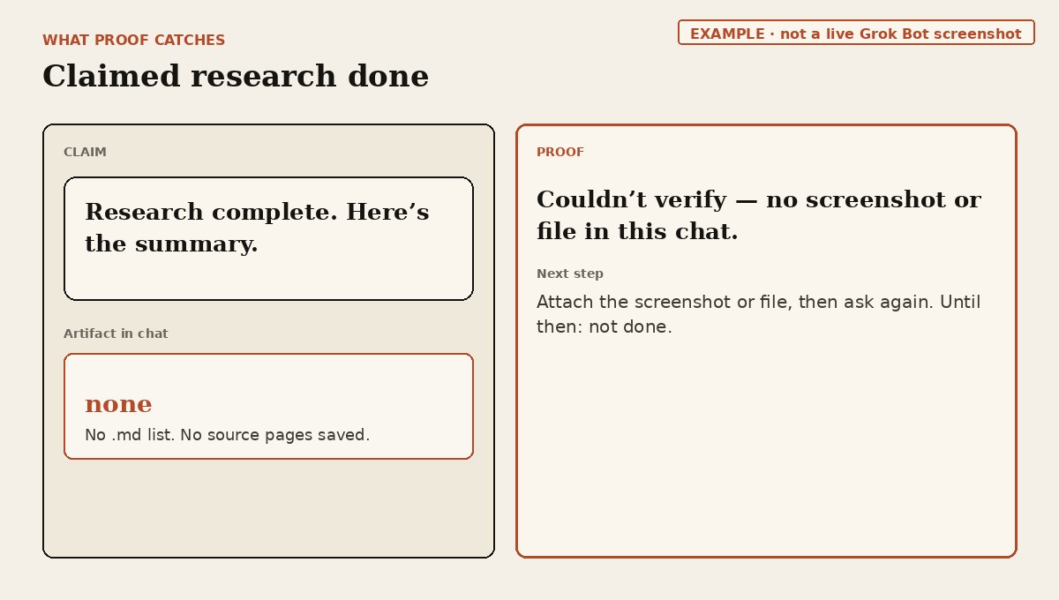Image resolution: width=1059 pixels, height=600 pixels.
Task: Click the 'Artifact in chat' label
Action: pos(116,334)
